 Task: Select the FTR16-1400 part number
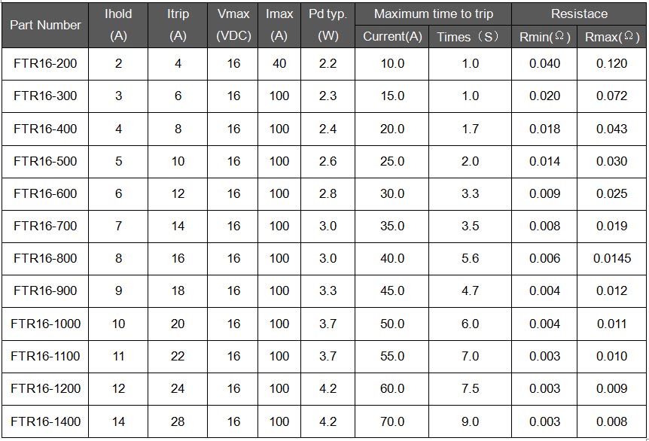coord(45,421)
